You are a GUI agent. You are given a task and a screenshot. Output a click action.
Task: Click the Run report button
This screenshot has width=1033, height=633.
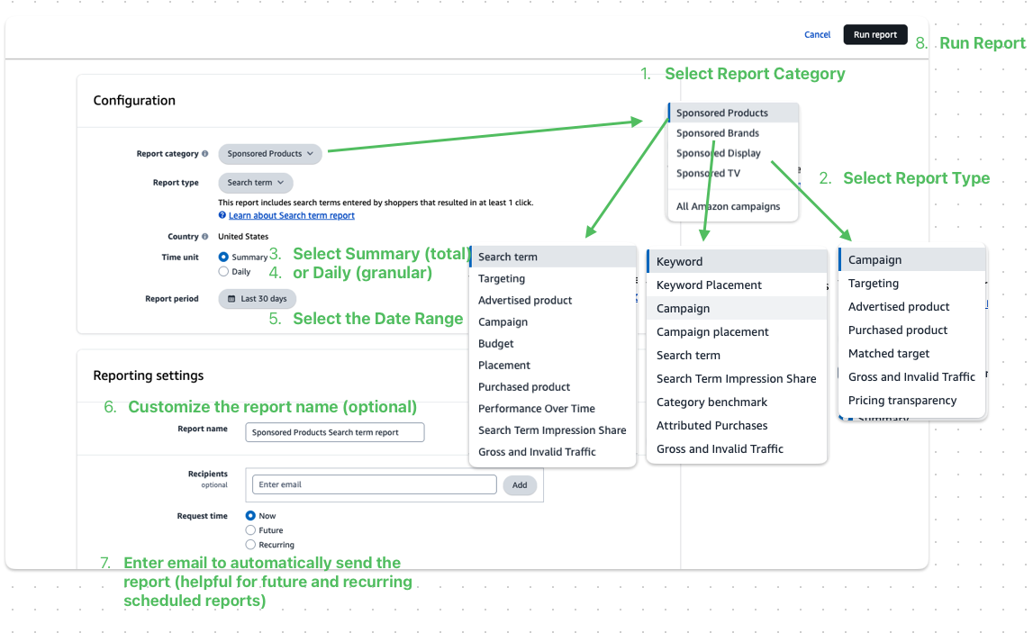874,34
